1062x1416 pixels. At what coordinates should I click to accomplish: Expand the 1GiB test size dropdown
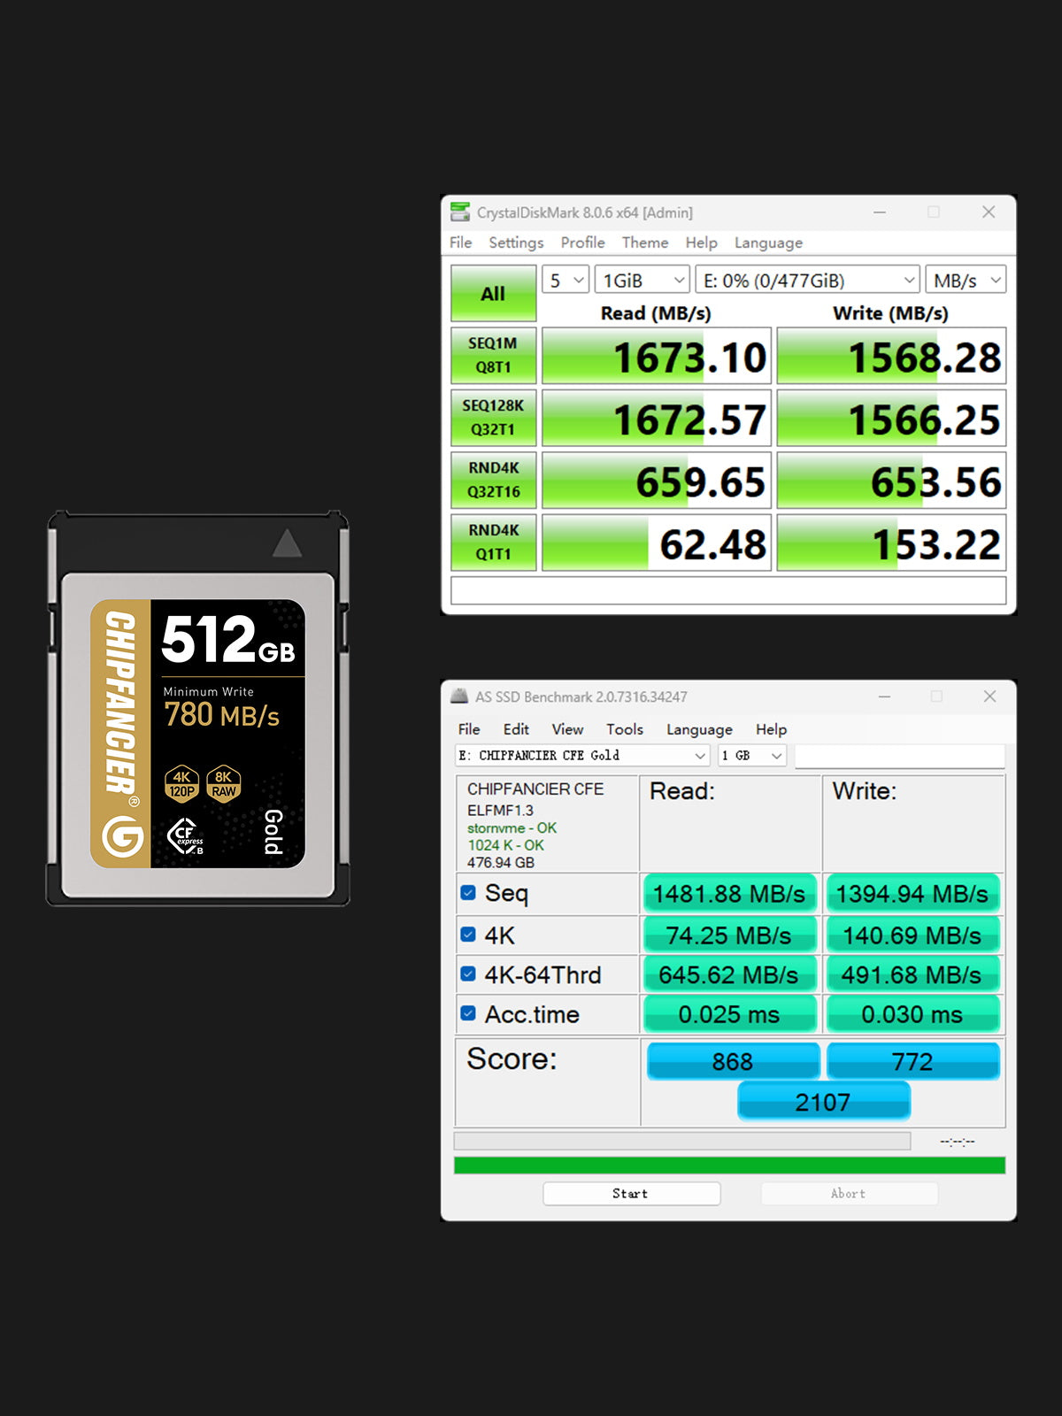[x=643, y=281]
